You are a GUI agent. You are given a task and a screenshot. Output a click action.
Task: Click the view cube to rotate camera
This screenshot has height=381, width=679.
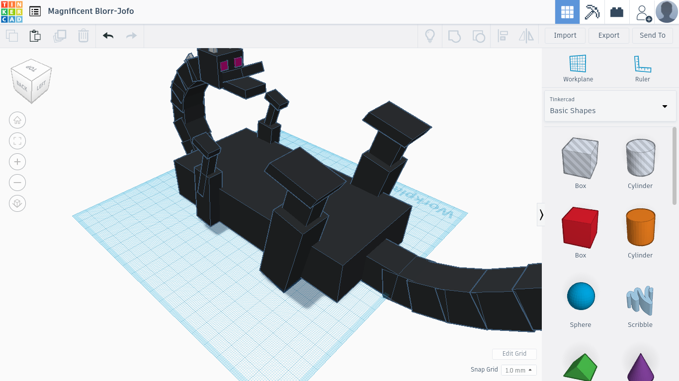[x=31, y=81]
